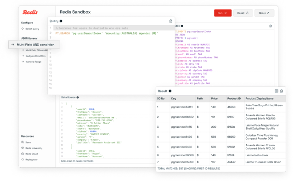Click the jobTitle AS jobTitle TAG index line
Image resolution: width=294 pixels, height=182 pixels.
tap(193, 84)
